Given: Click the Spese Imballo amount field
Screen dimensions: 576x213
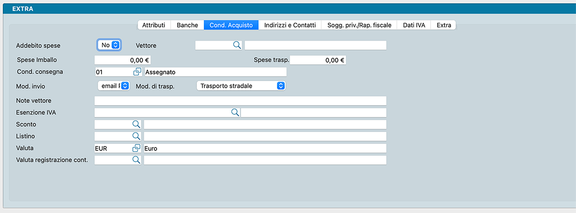Looking at the screenshot, I should [123, 60].
